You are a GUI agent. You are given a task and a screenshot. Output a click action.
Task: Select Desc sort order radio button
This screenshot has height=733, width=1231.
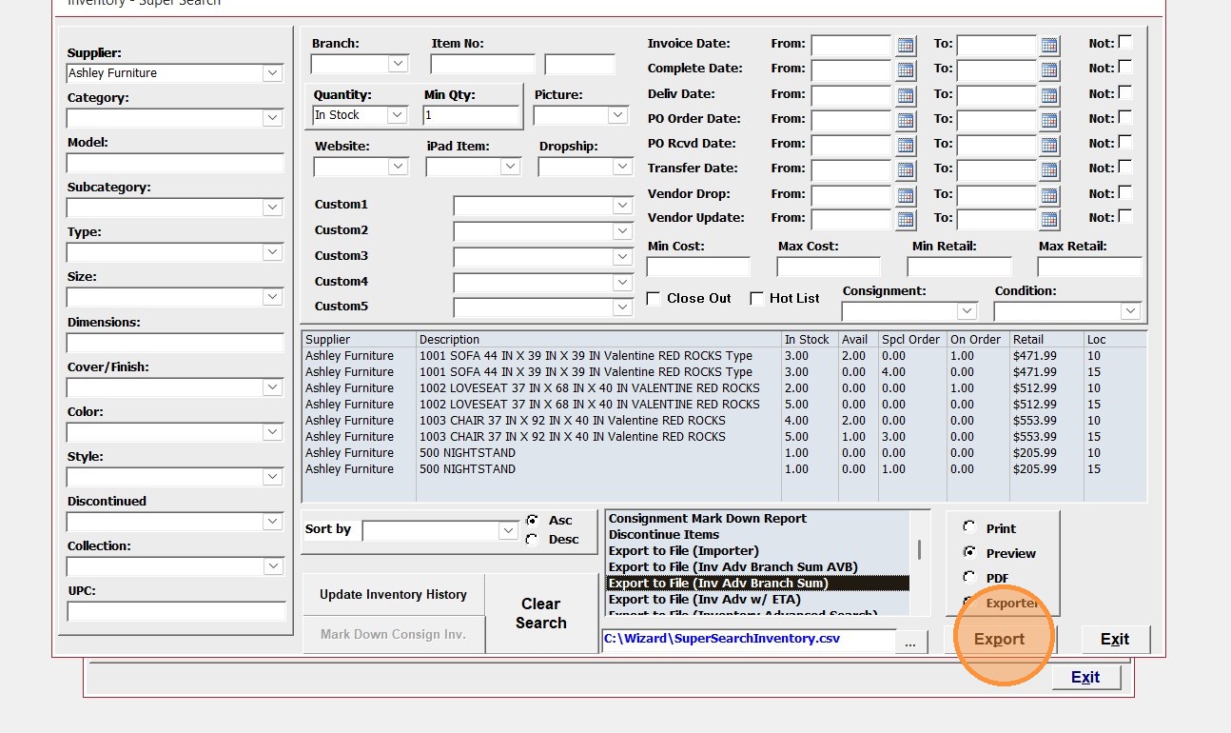pos(532,540)
